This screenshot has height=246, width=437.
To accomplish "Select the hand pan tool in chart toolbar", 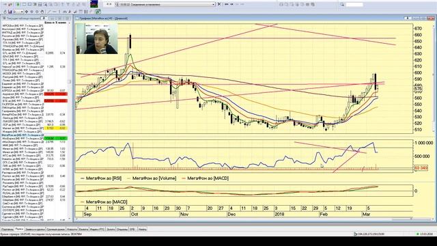I will [42, 12].
